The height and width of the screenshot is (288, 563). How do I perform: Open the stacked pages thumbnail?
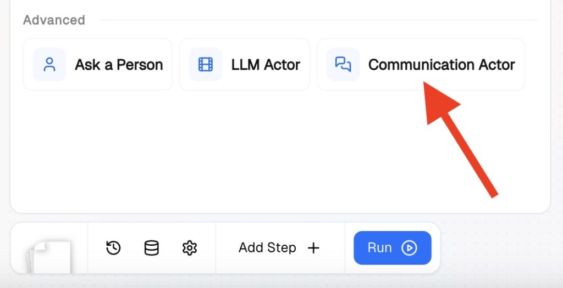[x=51, y=256]
